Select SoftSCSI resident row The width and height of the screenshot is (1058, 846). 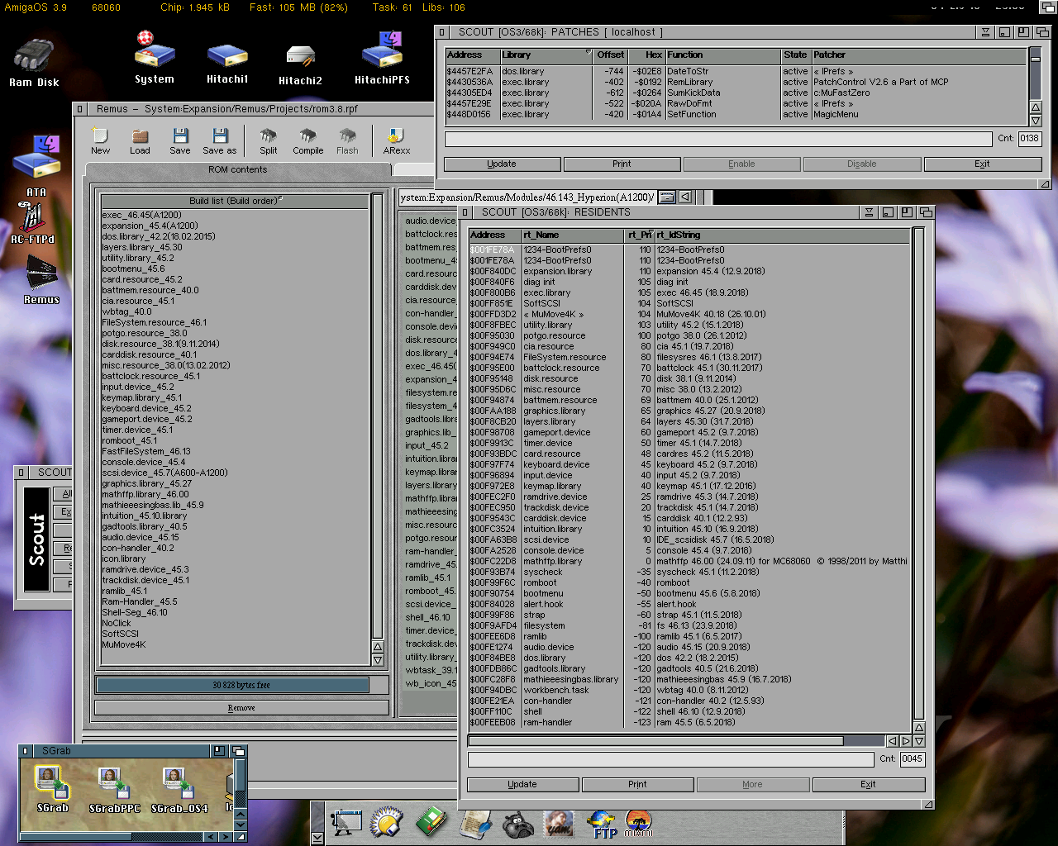689,303
